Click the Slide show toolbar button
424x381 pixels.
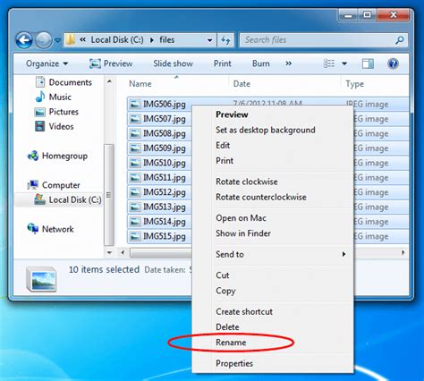click(173, 63)
